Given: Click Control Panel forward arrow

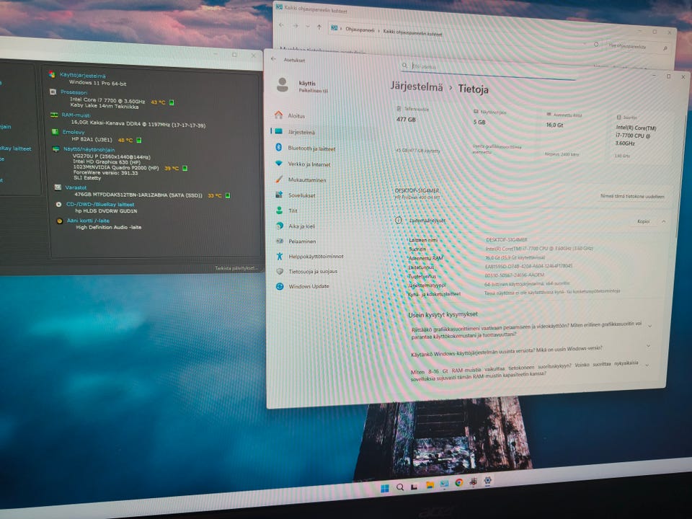Looking at the screenshot, I should (296, 26).
